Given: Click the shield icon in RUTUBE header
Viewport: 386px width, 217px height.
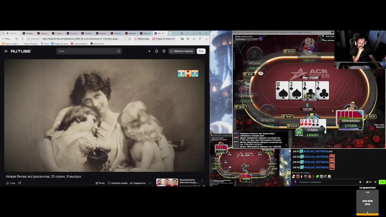Looking at the screenshot, I should (x=164, y=51).
